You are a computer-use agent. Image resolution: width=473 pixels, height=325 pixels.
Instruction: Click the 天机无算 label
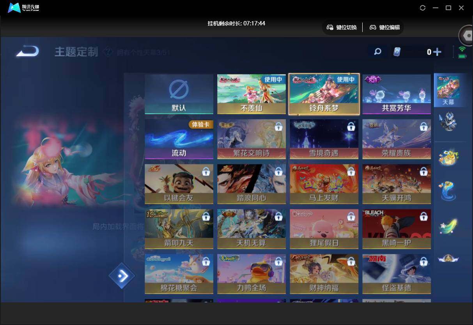(252, 243)
